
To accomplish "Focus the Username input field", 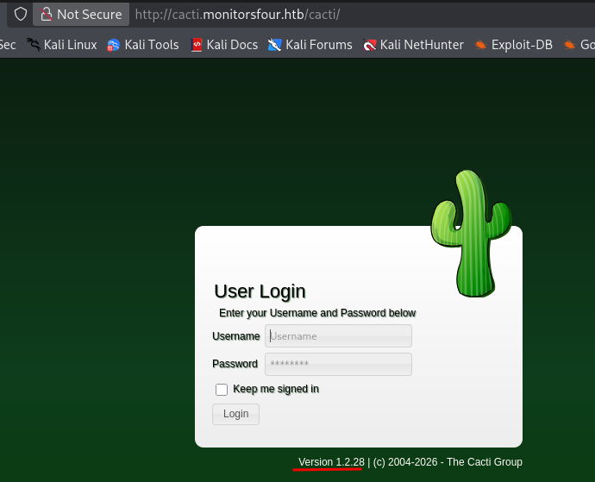I will pyautogui.click(x=338, y=336).
